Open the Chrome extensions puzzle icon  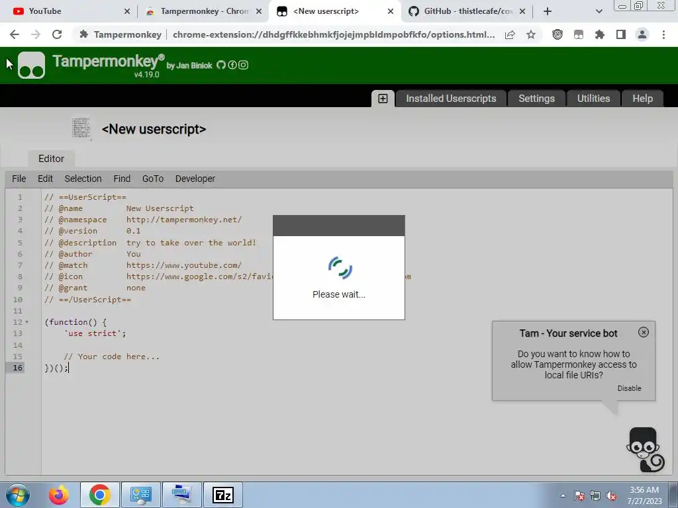click(x=600, y=34)
